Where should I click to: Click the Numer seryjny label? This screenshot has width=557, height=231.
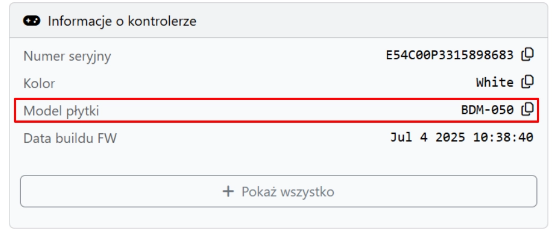click(67, 56)
